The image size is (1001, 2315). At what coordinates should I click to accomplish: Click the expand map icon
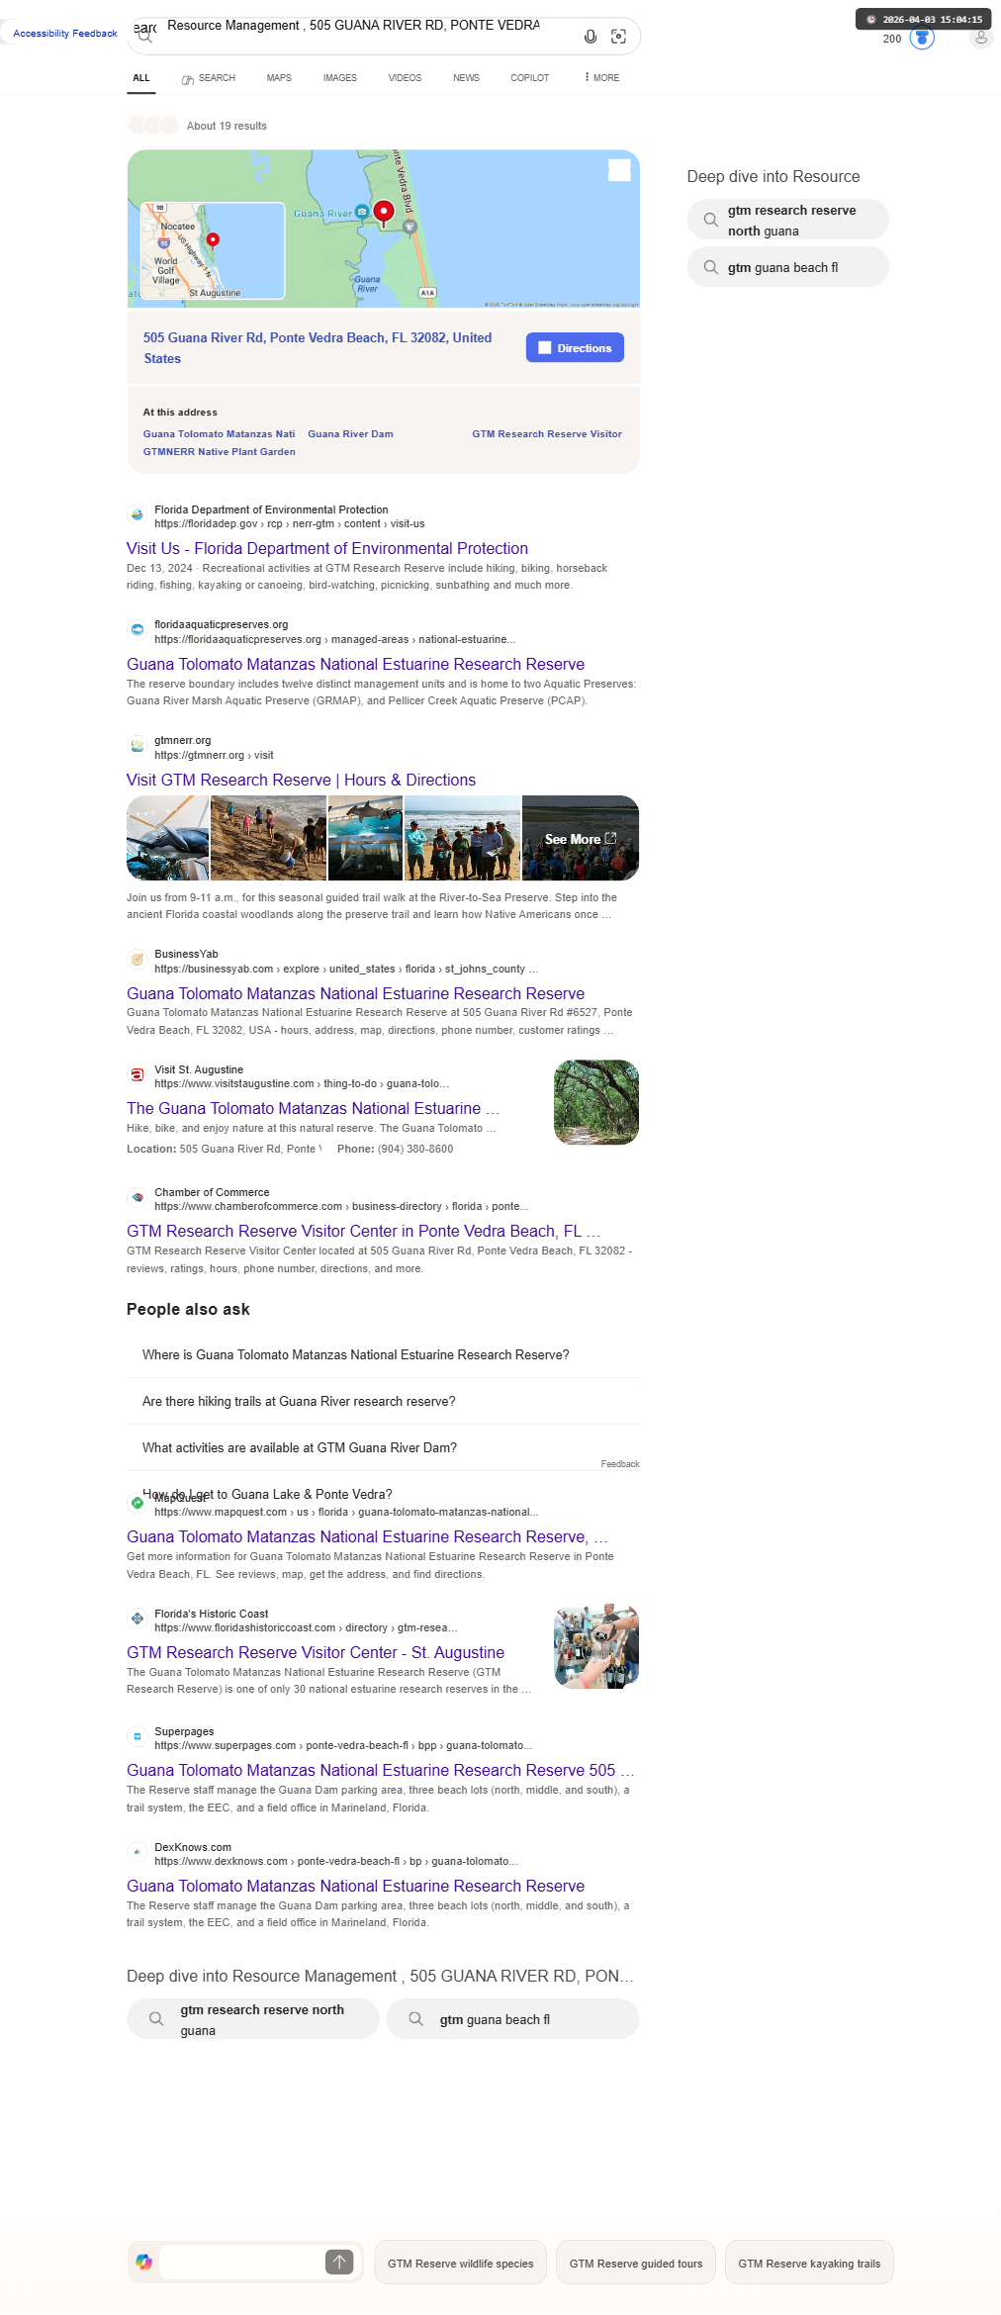619,170
